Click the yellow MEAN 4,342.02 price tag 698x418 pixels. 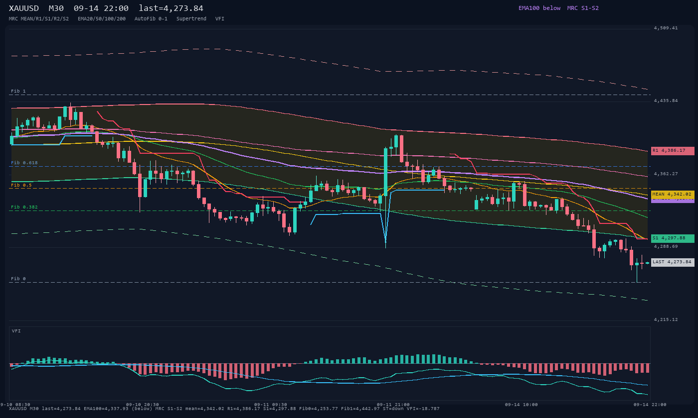pyautogui.click(x=673, y=195)
